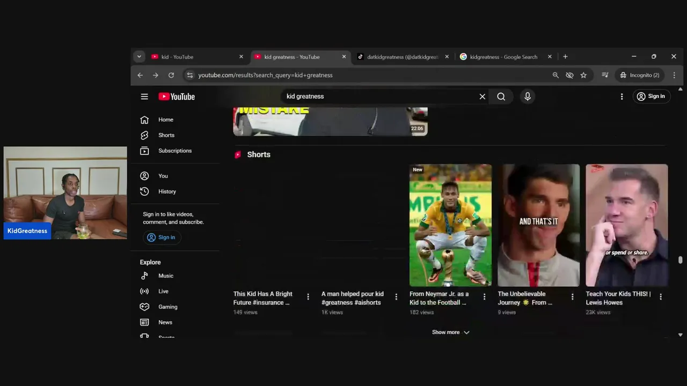Click title Teach Your Kids THIS! Lewis Howes
The image size is (687, 386).
(x=618, y=298)
